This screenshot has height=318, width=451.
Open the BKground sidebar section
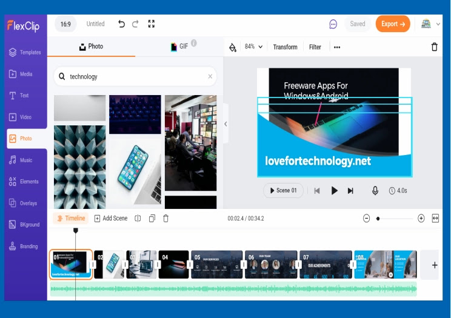coord(24,225)
